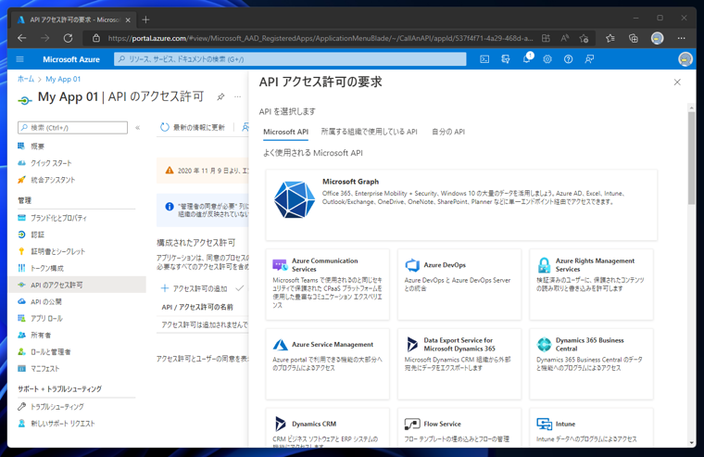Select the Microsoft Graph card
704x457 pixels.
(x=461, y=205)
